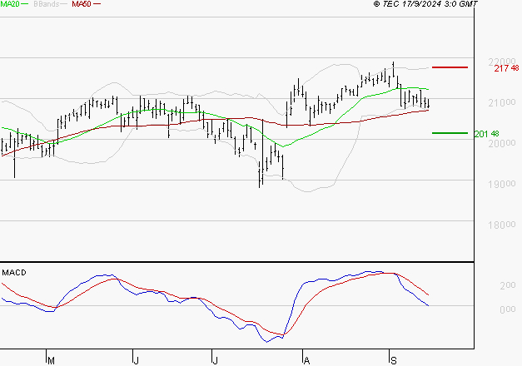Click the 190.00 price axis label
522x366 pixels.
coord(502,185)
